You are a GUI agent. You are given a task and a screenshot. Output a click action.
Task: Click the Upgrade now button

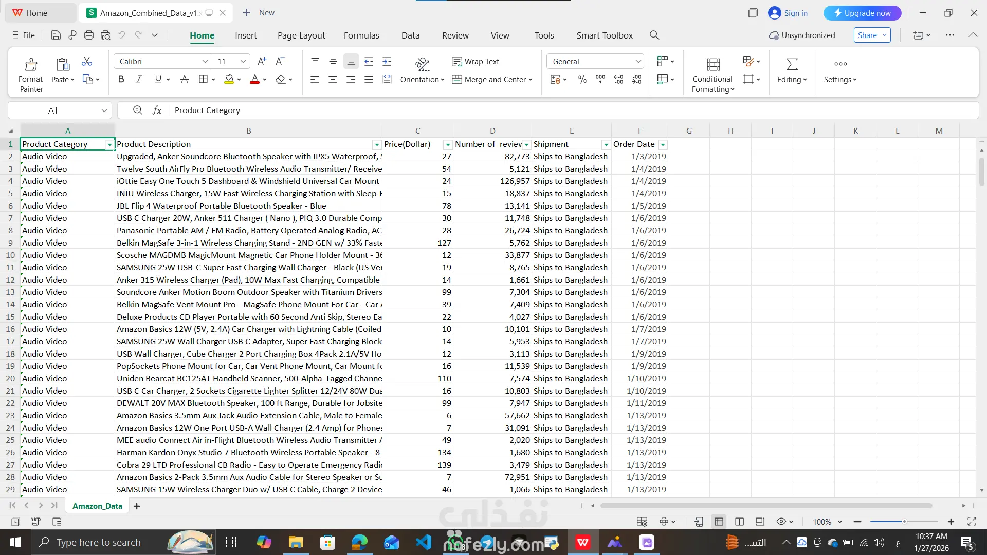[x=862, y=13]
